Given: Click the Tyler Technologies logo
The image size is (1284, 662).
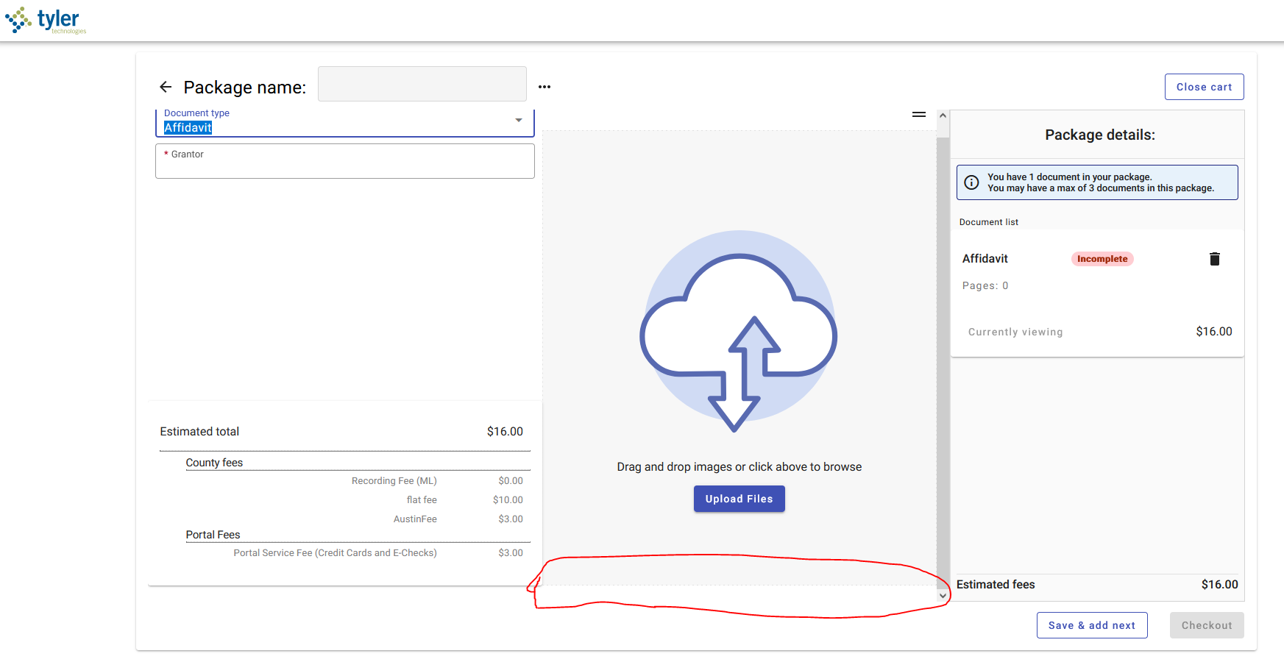Looking at the screenshot, I should coord(46,20).
